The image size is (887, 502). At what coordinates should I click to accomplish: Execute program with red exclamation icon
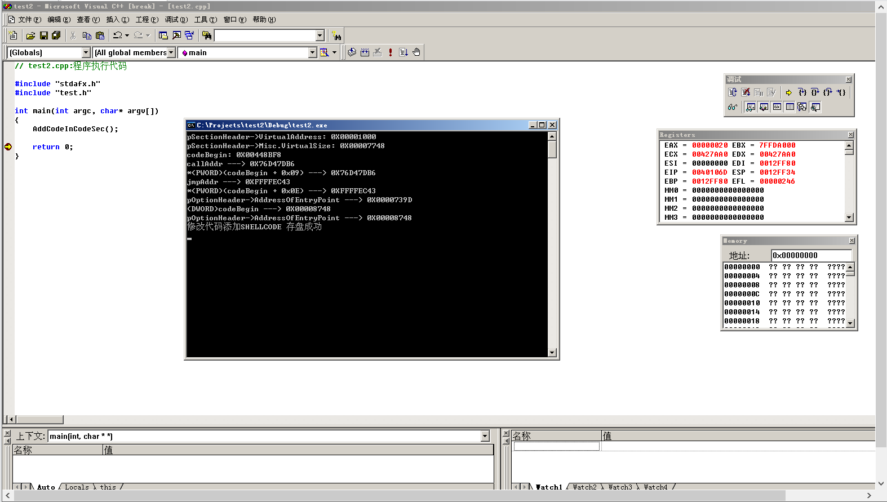[x=391, y=52]
